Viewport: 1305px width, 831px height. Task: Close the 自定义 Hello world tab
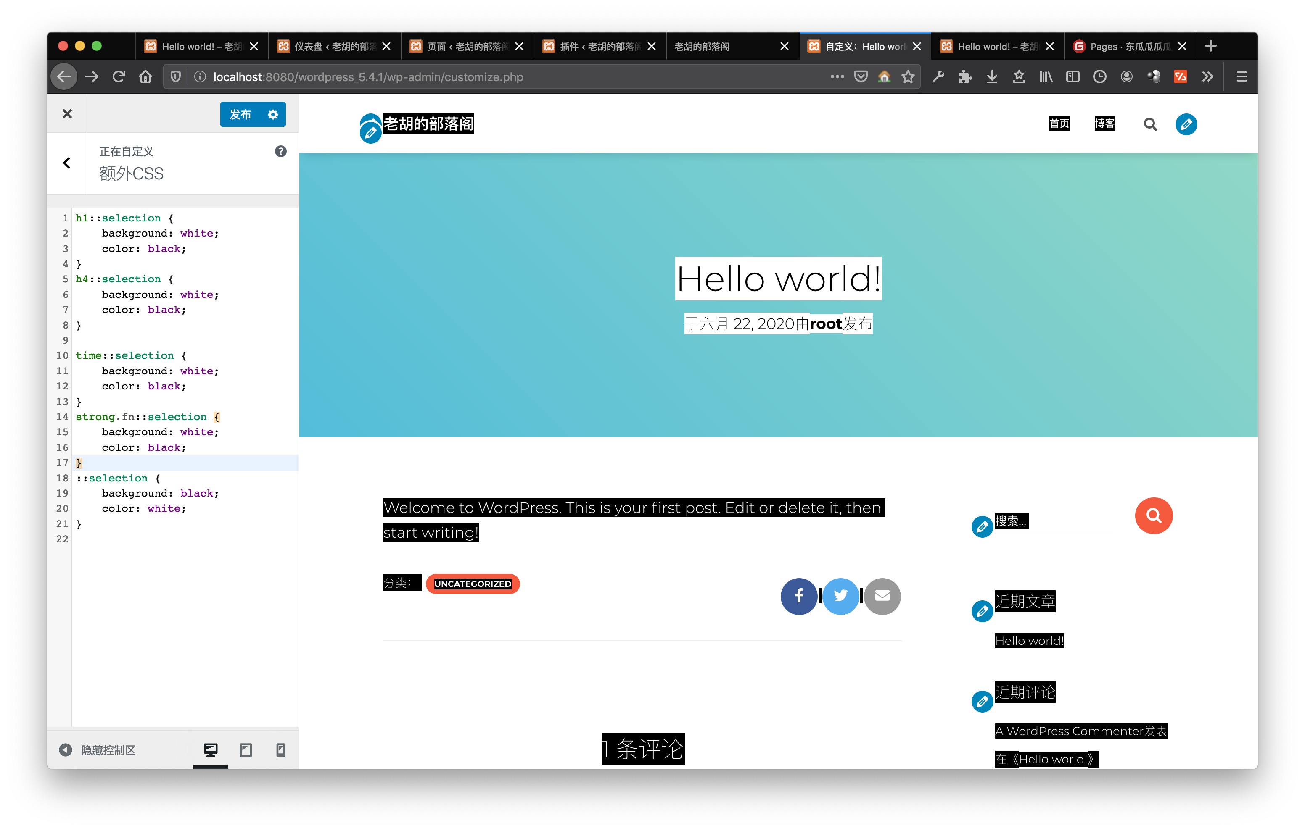(x=917, y=47)
